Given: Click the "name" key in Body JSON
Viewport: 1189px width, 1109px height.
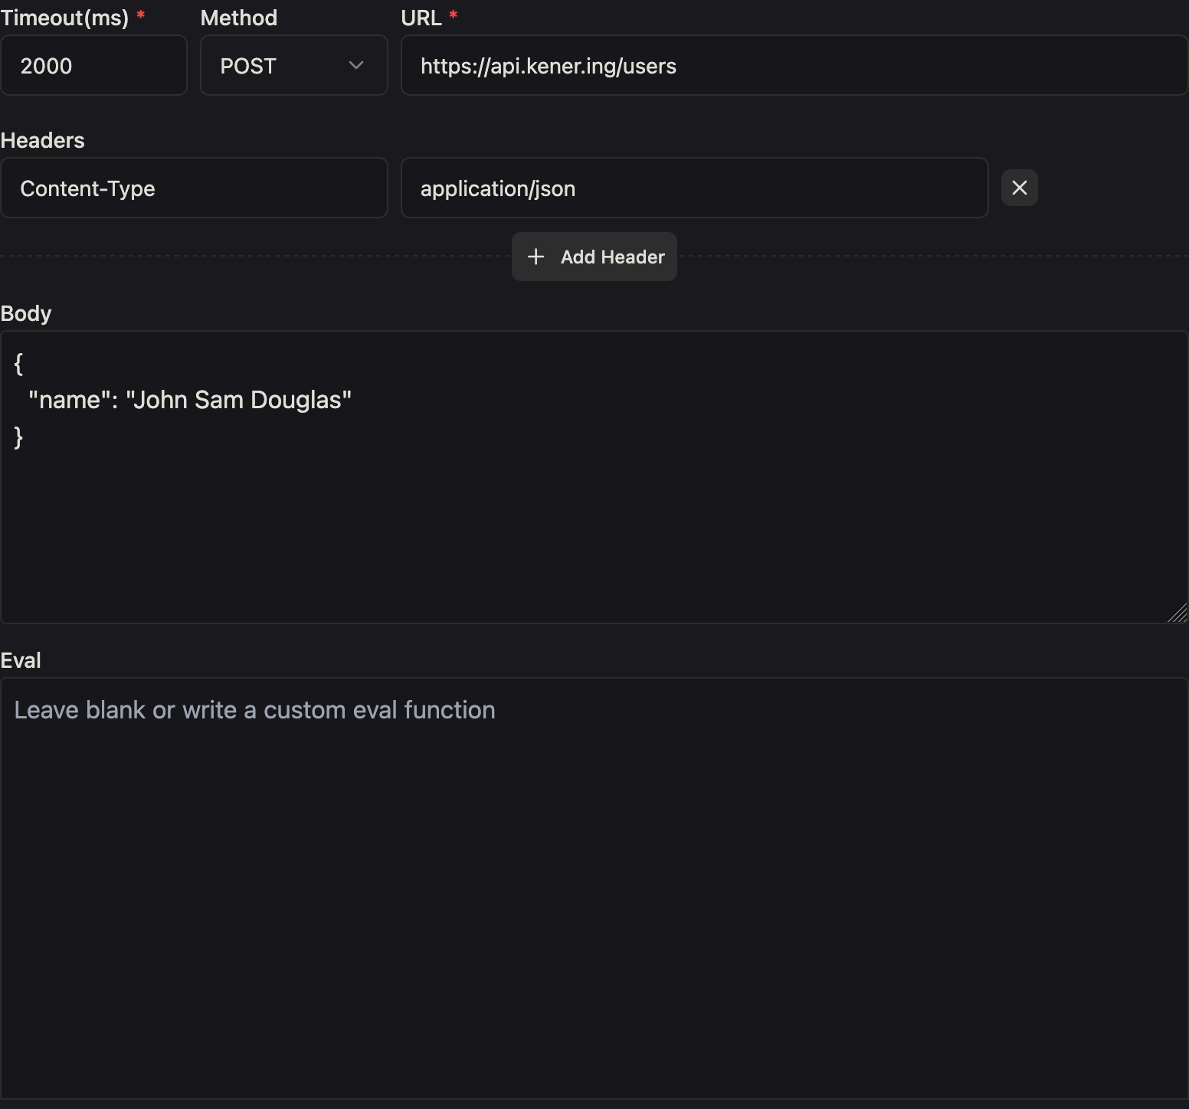Looking at the screenshot, I should point(65,400).
